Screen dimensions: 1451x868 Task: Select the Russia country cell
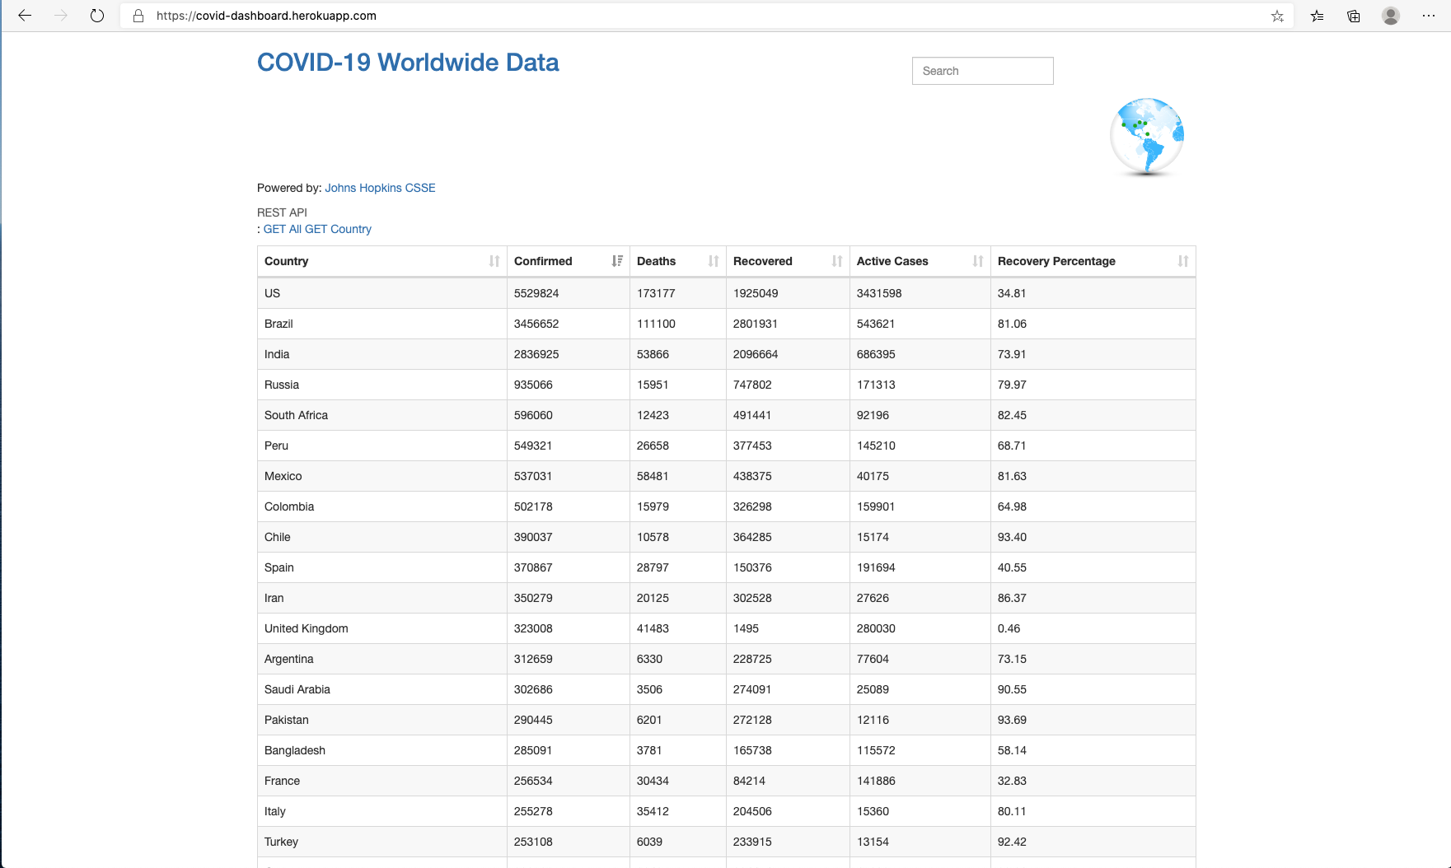(382, 385)
